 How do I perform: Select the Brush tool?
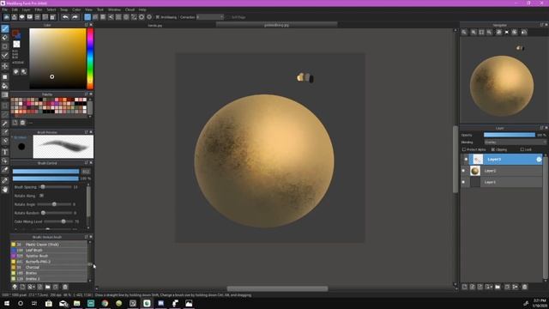point(5,28)
